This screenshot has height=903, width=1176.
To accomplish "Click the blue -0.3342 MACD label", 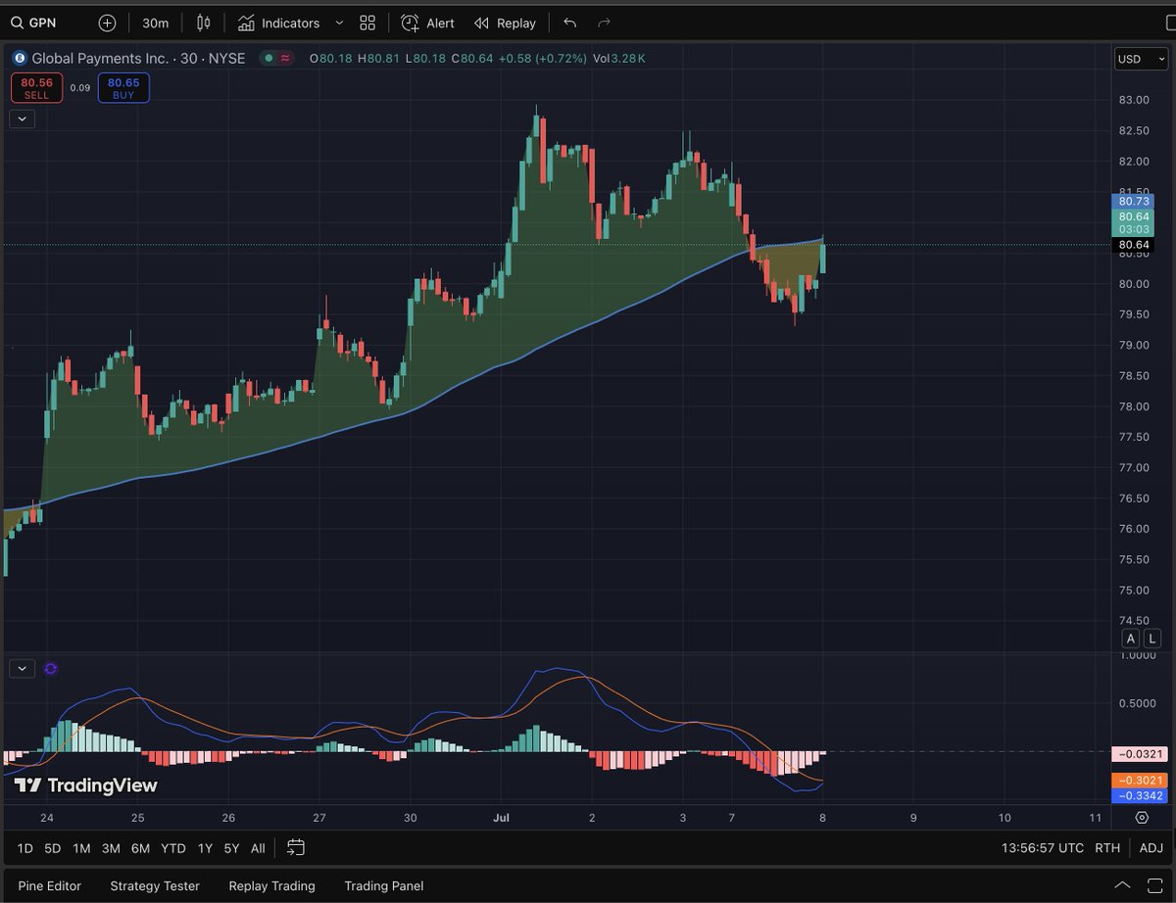I will (x=1140, y=795).
